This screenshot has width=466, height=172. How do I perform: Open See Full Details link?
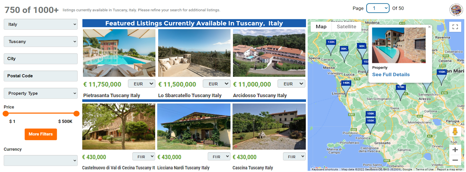[x=391, y=75]
